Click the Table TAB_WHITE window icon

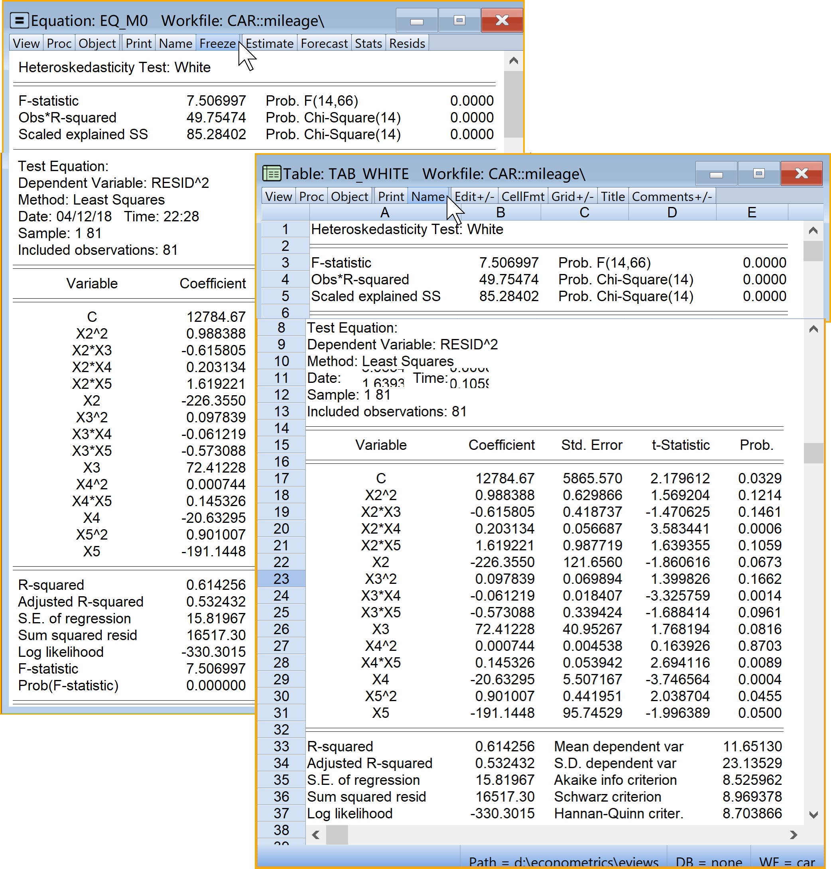[x=272, y=173]
